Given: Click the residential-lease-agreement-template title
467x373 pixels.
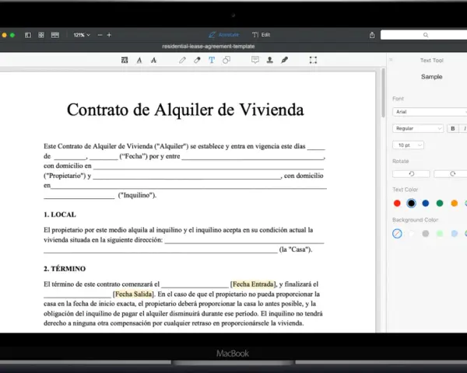Looking at the screenshot, I should (x=208, y=47).
